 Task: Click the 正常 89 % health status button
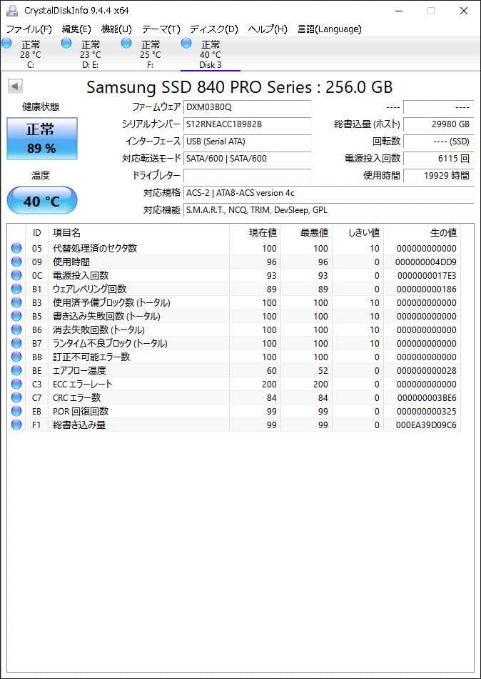coord(42,138)
